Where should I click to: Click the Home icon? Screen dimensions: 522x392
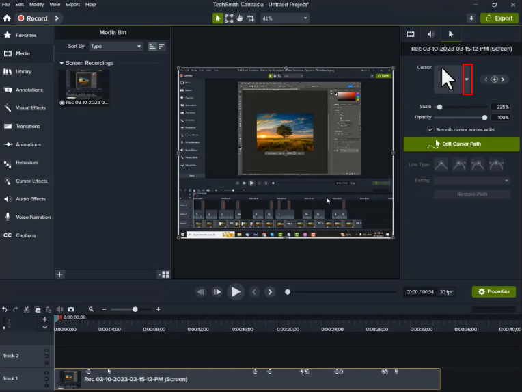(x=7, y=18)
